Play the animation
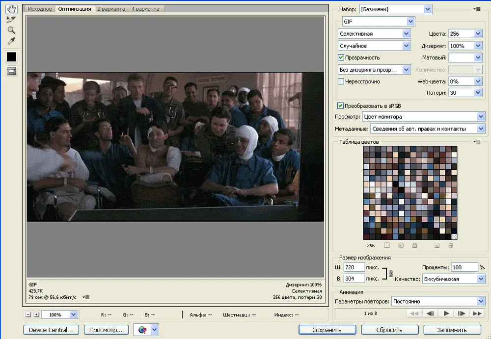The height and width of the screenshot is (339, 491). coord(446,313)
